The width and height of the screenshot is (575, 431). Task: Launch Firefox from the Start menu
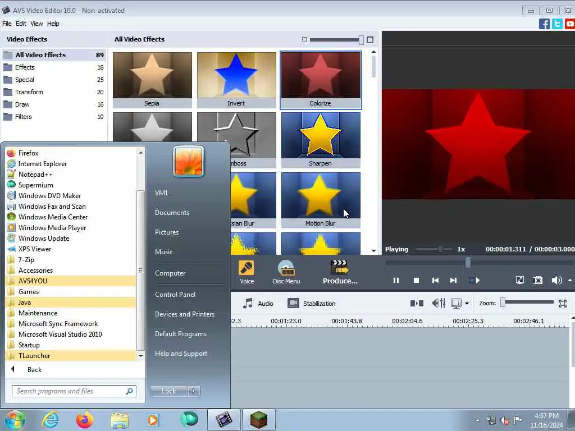71,153
